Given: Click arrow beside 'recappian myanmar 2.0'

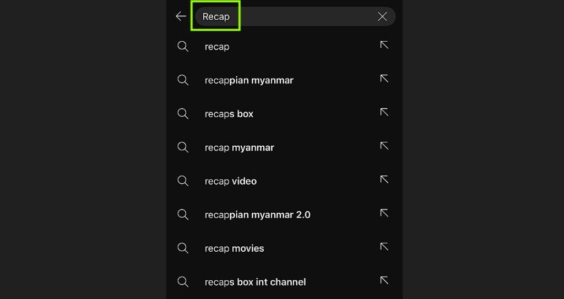Looking at the screenshot, I should tap(384, 213).
